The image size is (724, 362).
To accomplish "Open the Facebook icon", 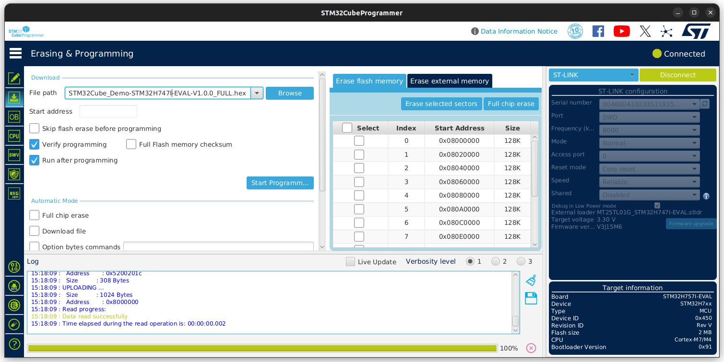I will 598,31.
